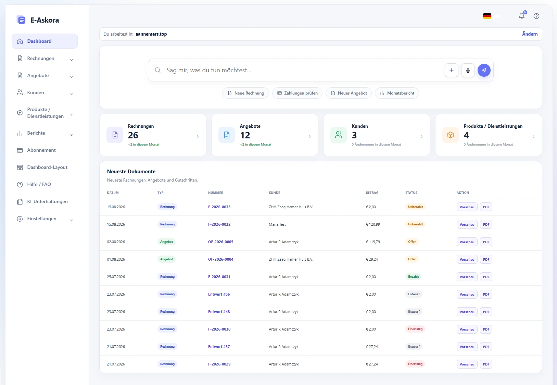Viewport: 557px width, 385px height.
Task: Click the amount € 120,99
Action: point(373,224)
